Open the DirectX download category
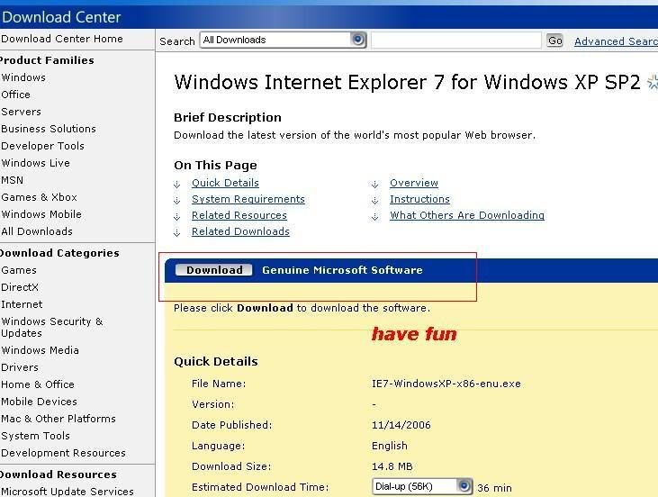Screen dimensions: 658x497 (x=19, y=287)
